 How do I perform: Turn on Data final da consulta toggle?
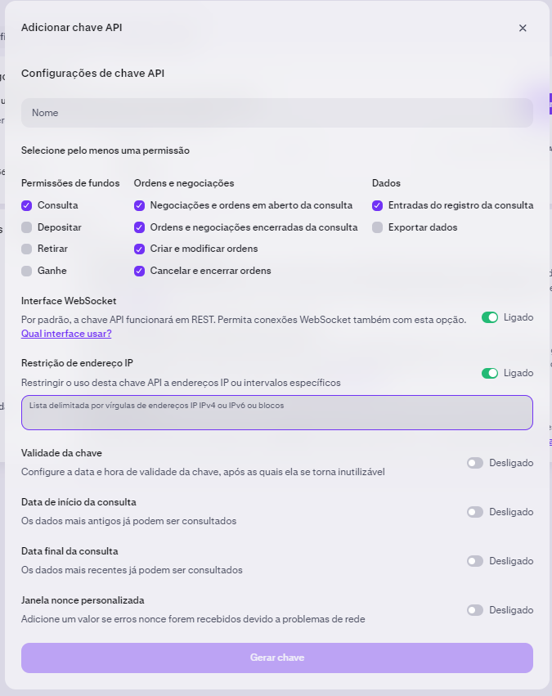click(475, 561)
